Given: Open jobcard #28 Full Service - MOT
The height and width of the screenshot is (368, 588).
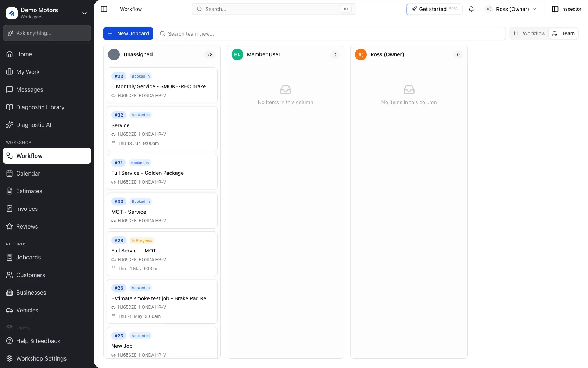Looking at the screenshot, I should click(162, 254).
